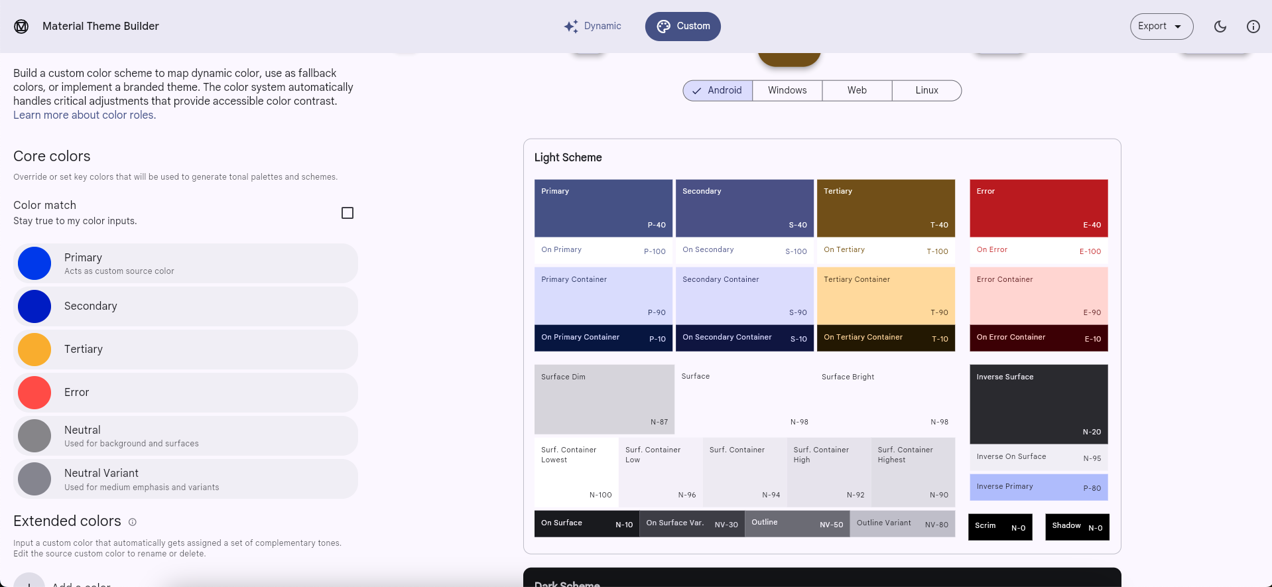Open the Tertiary color swatch
The height and width of the screenshot is (587, 1272).
pyautogui.click(x=34, y=350)
